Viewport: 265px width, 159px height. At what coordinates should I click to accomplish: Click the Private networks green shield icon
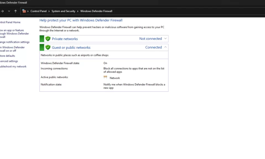tap(48, 39)
